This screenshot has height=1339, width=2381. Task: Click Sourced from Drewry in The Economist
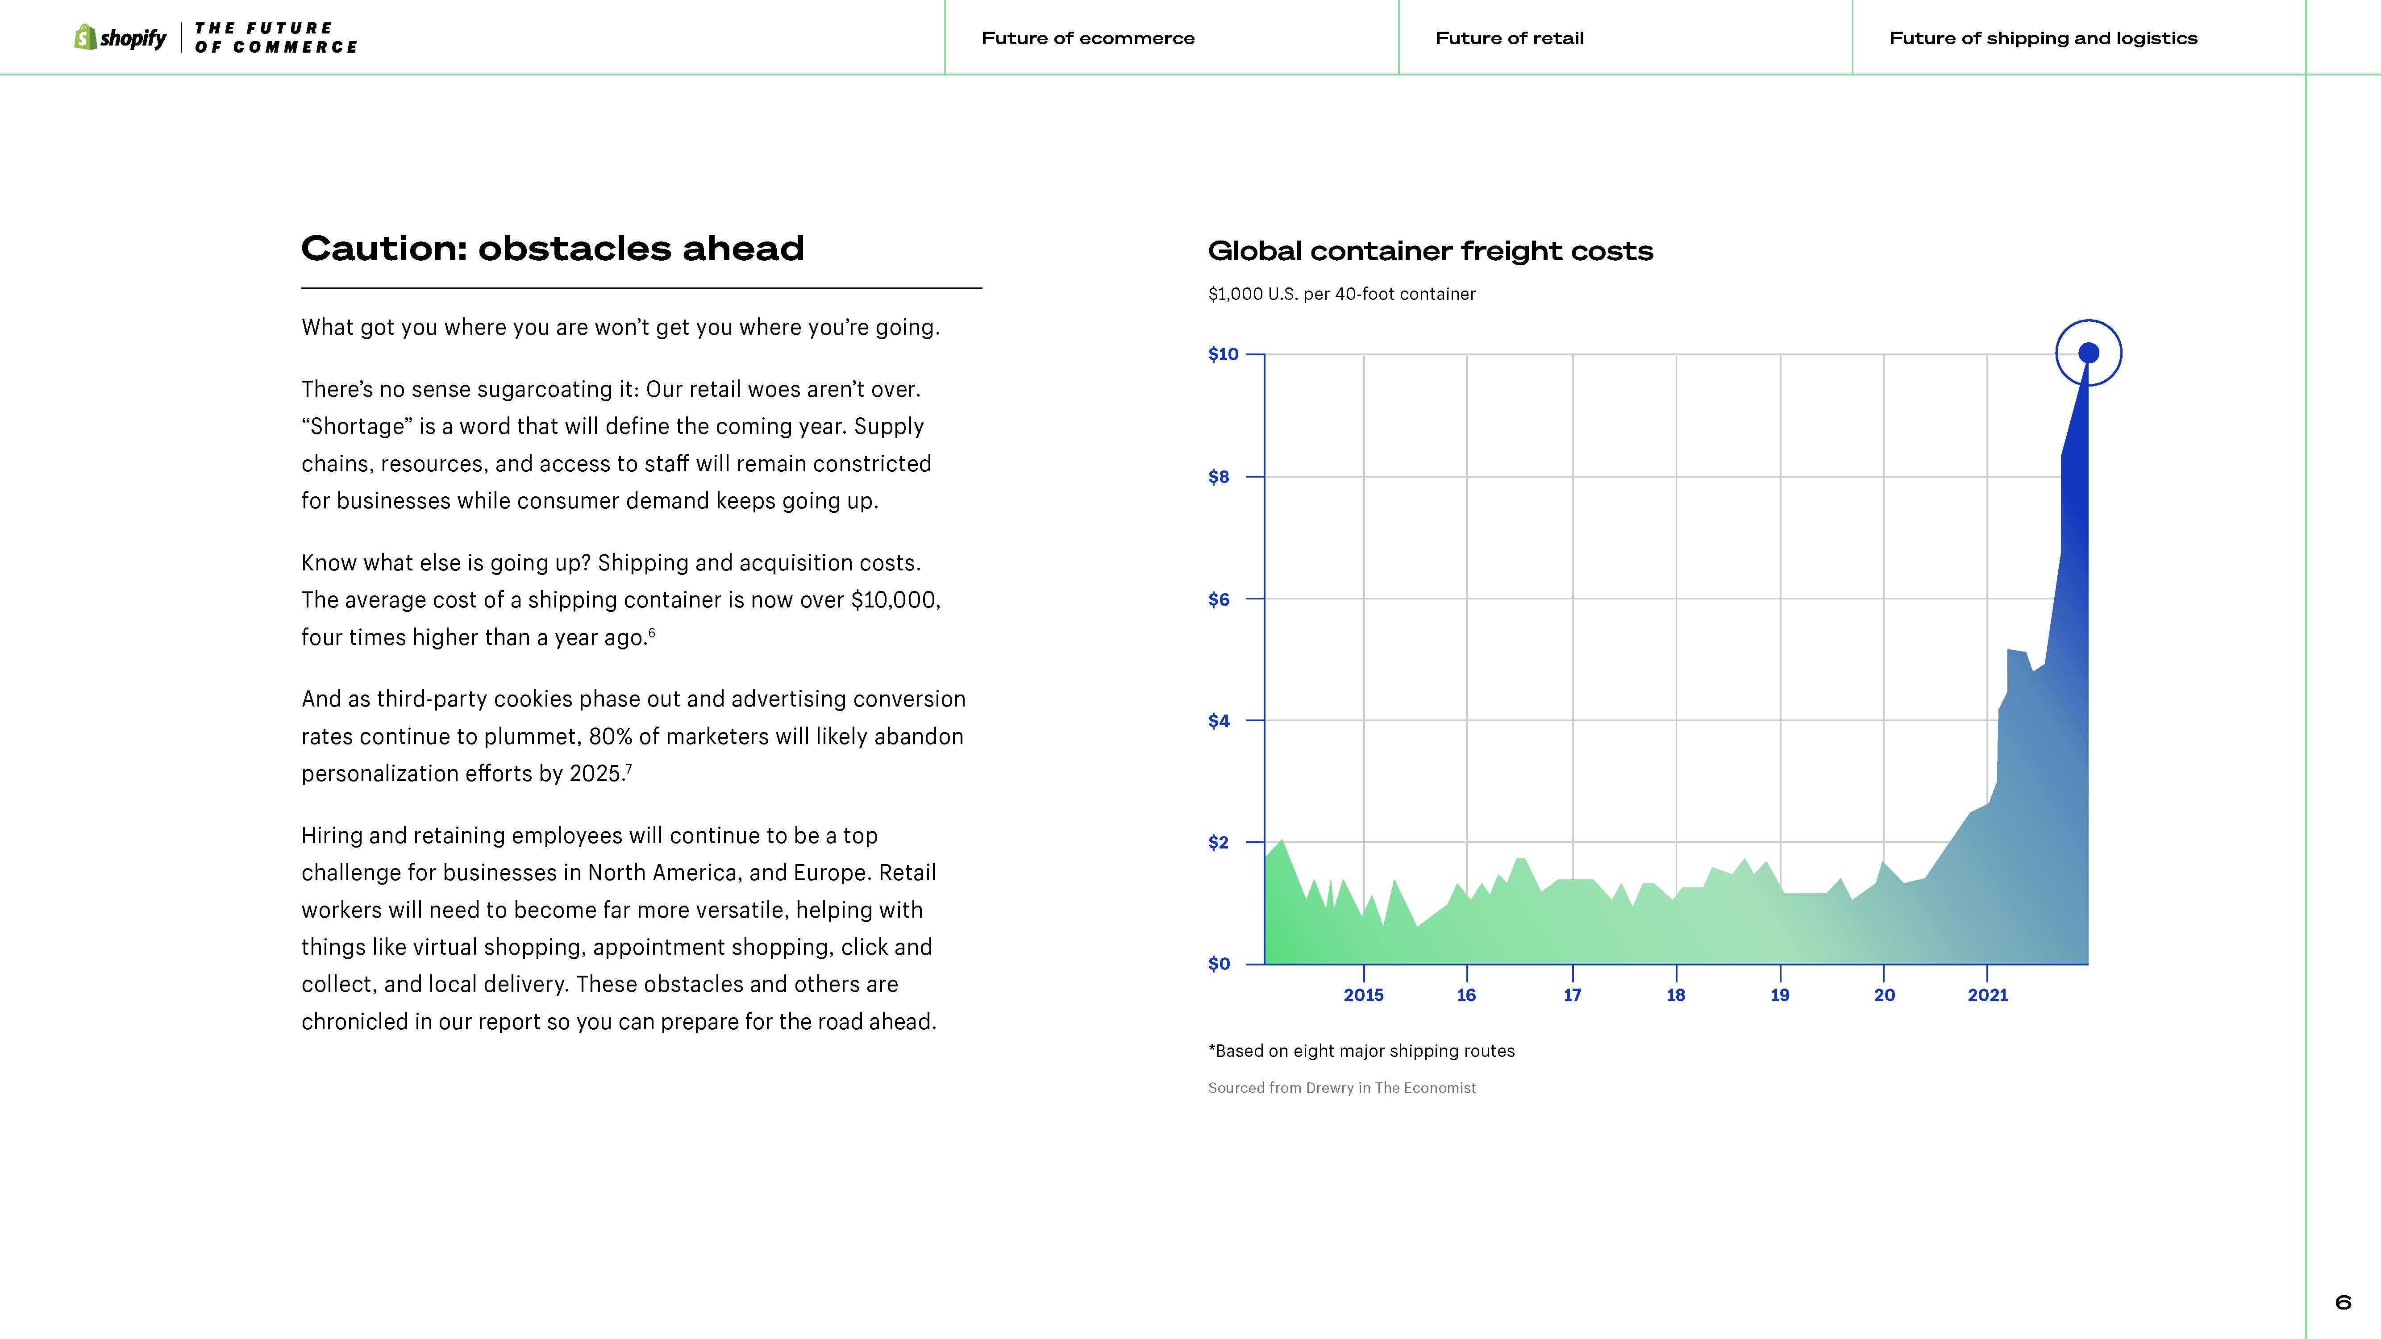[1341, 1088]
